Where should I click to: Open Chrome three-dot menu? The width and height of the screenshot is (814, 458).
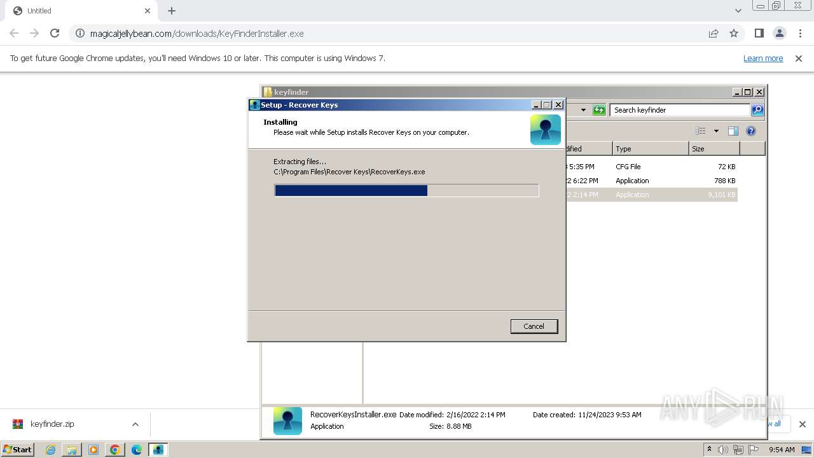click(x=800, y=33)
